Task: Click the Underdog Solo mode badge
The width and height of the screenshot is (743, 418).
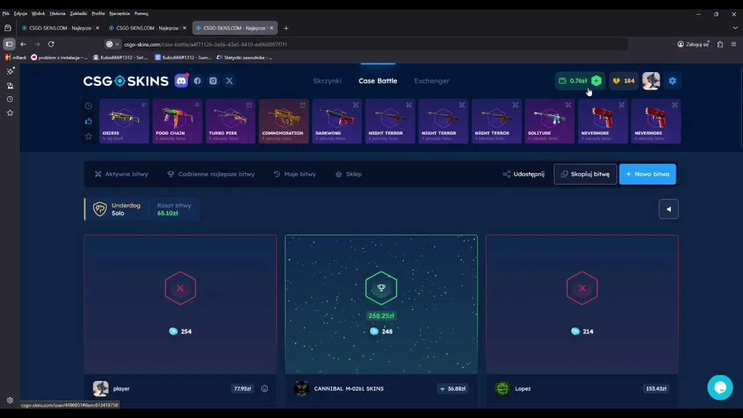Action: 117,210
